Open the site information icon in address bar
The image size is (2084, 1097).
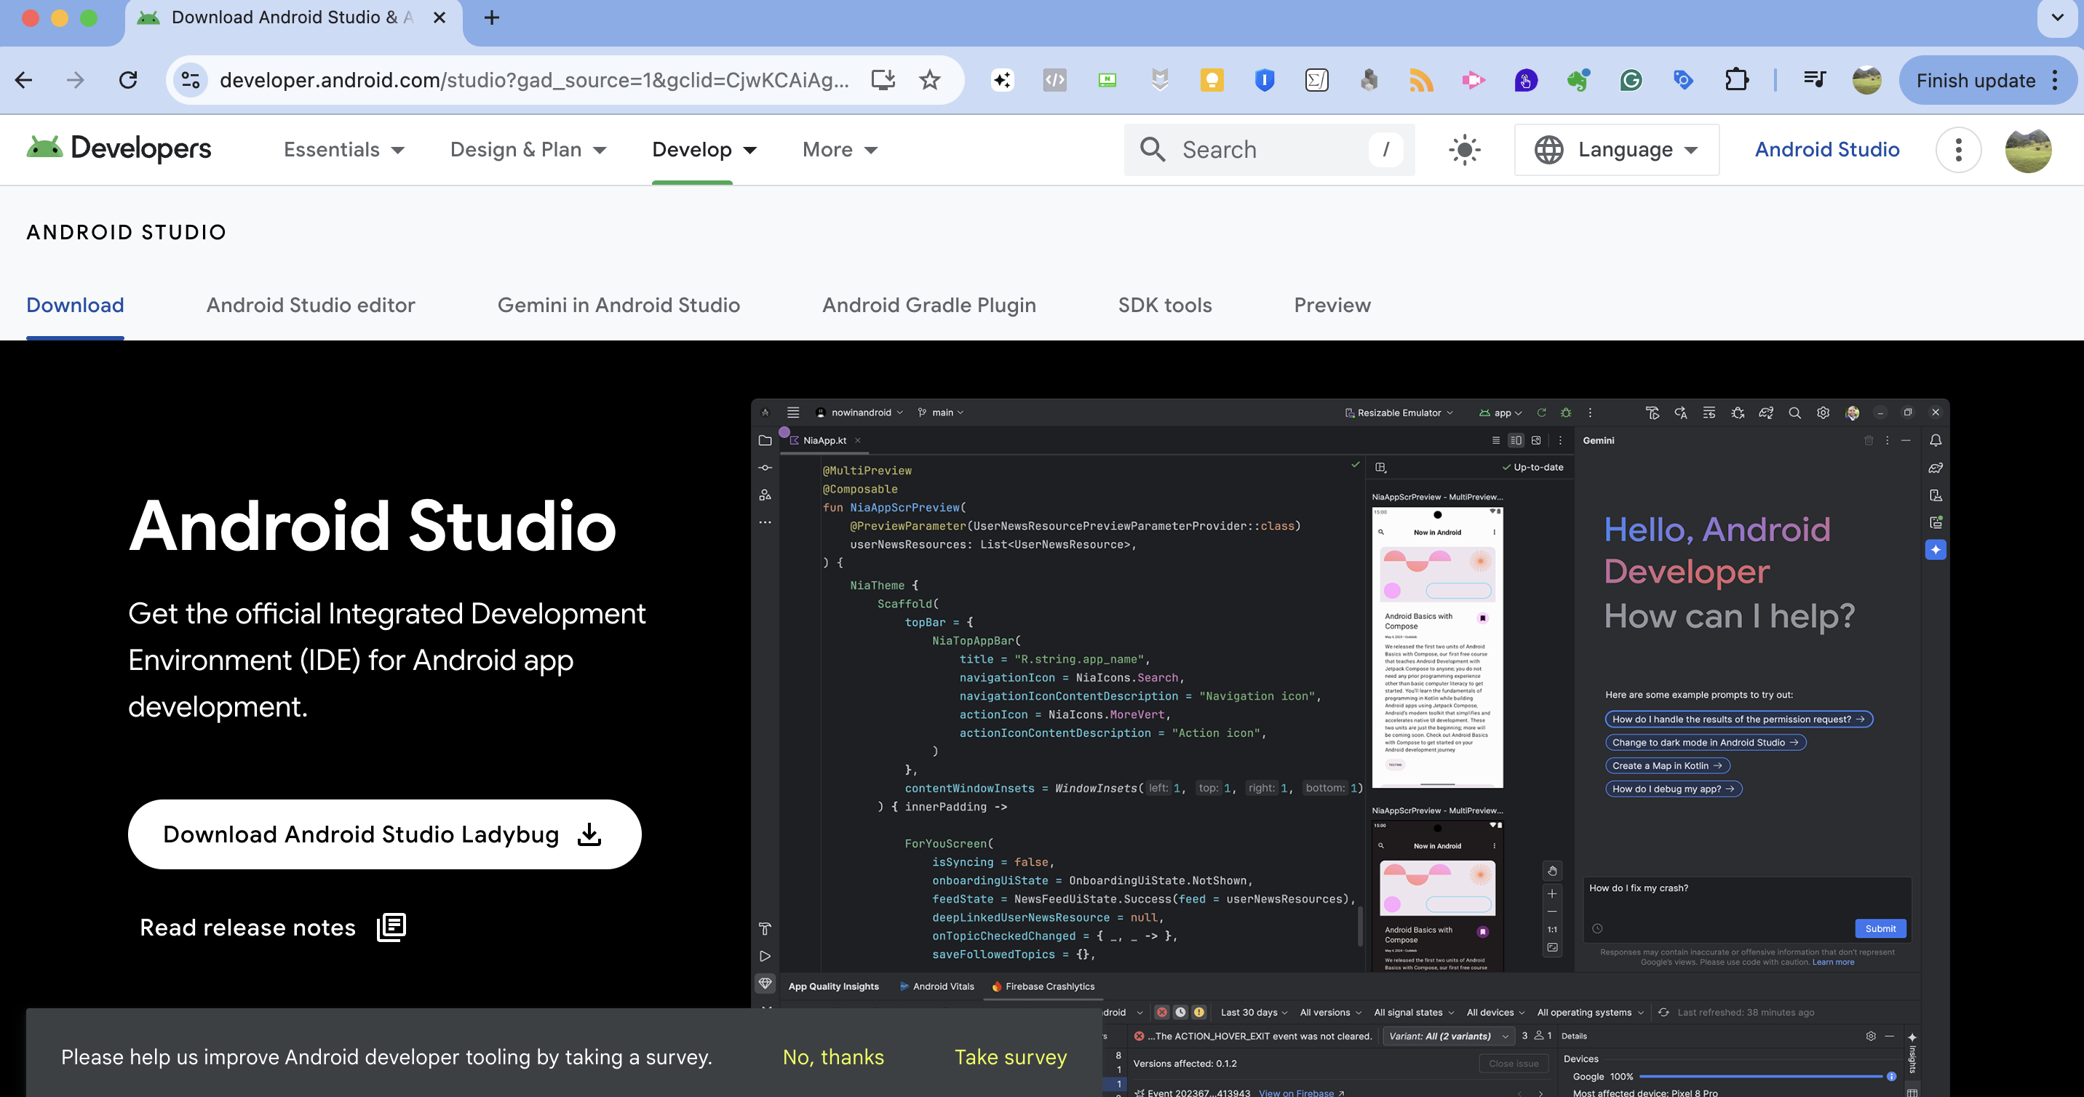(191, 80)
